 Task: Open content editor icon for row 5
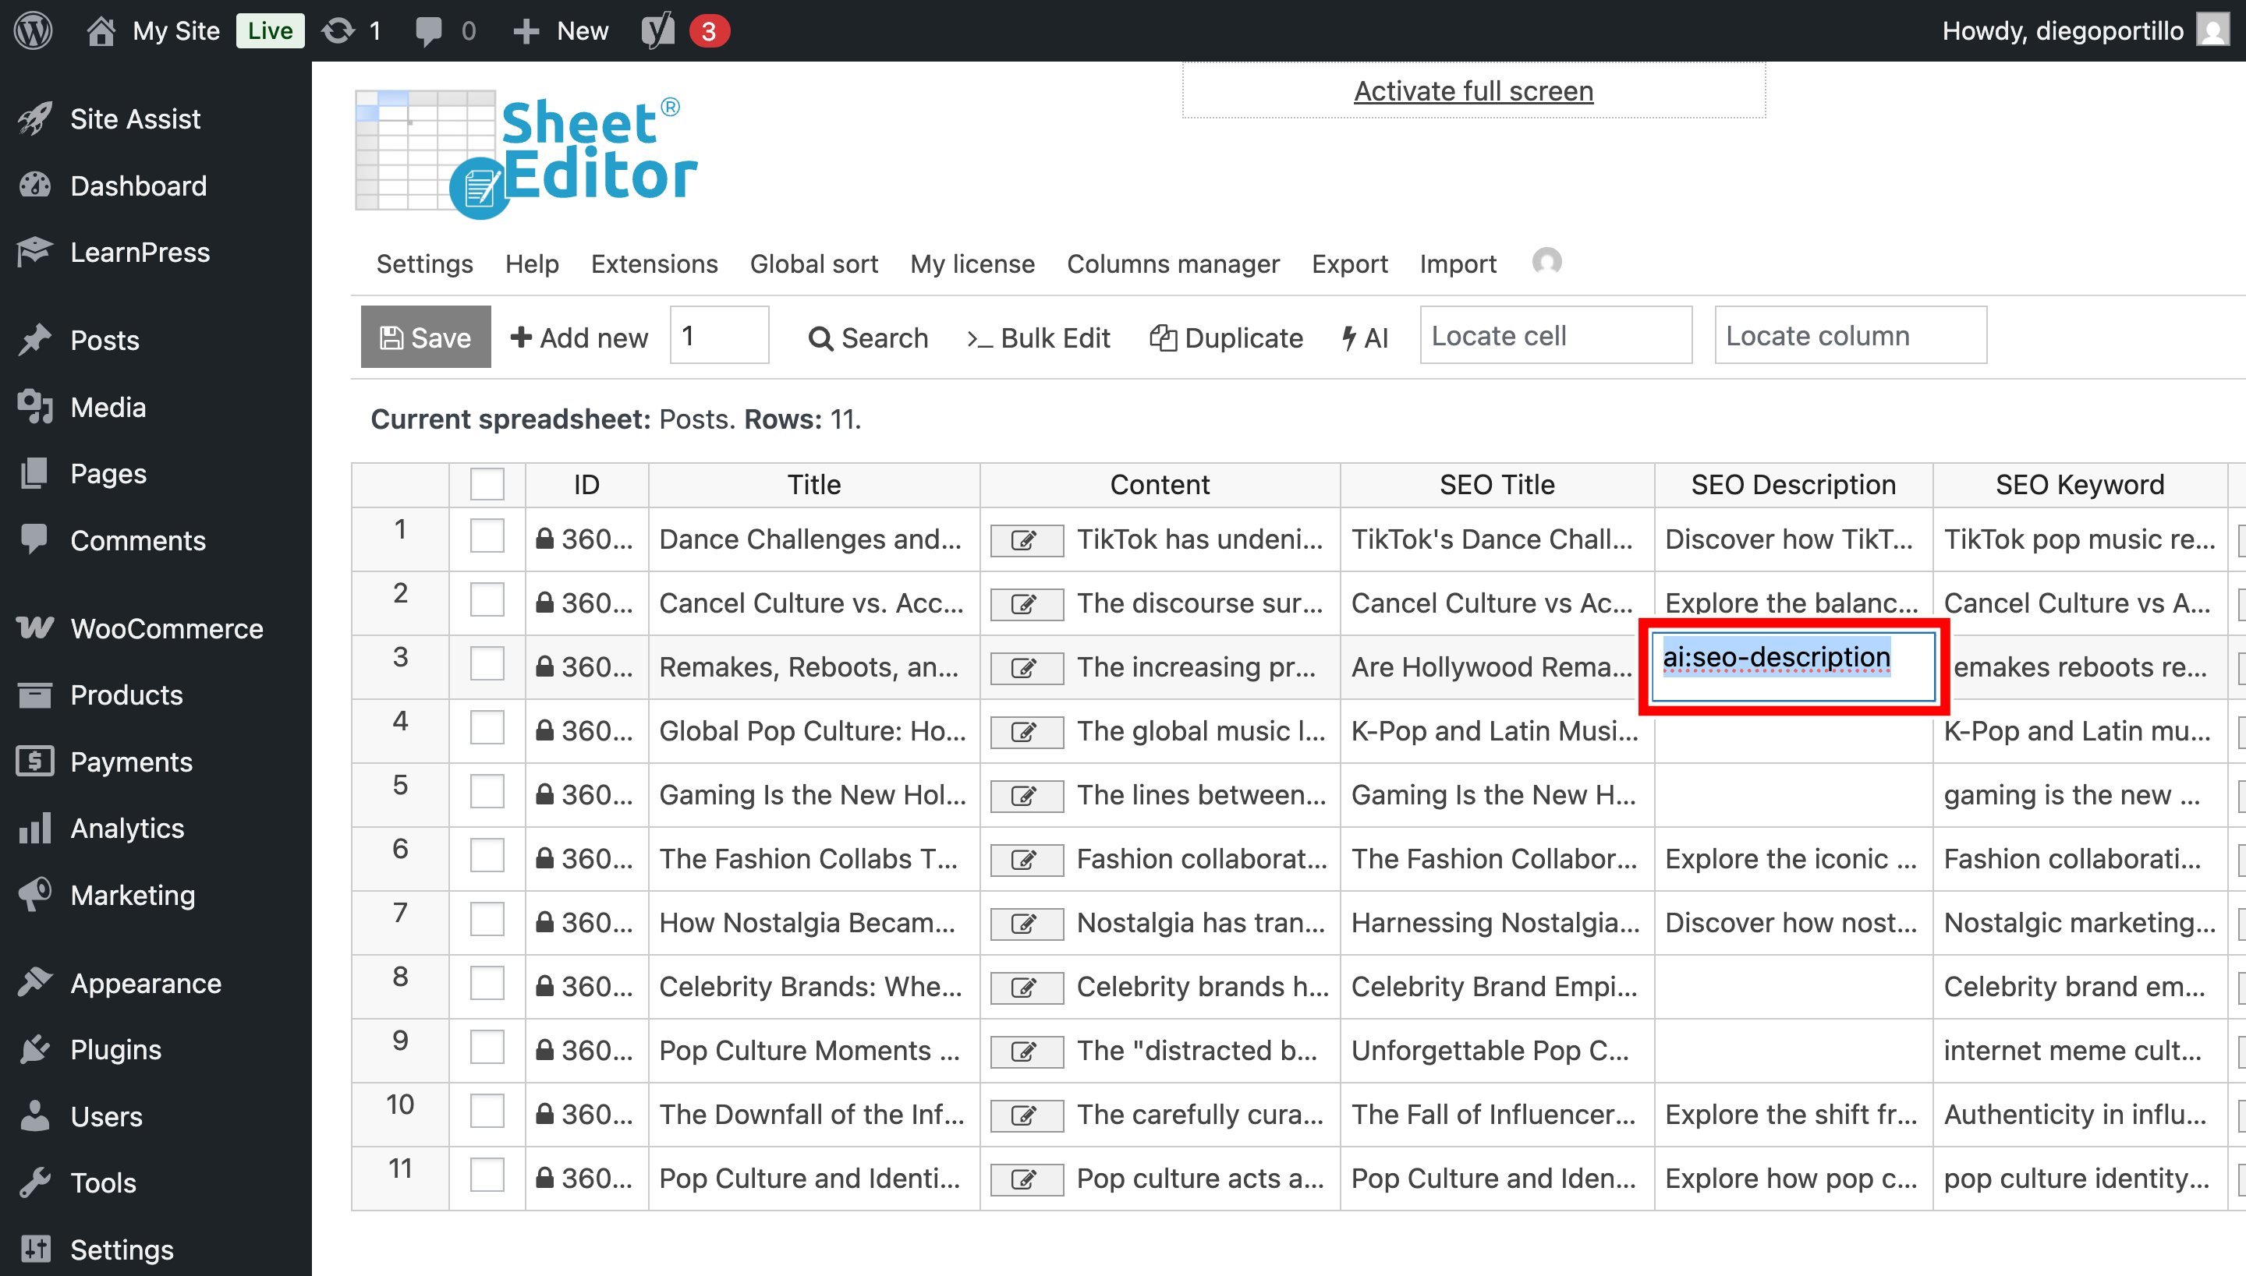(x=1026, y=796)
